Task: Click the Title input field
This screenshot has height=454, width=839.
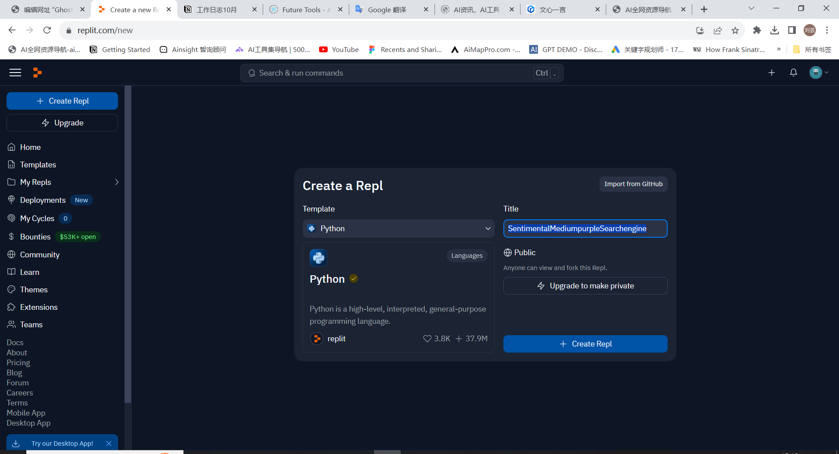Action: click(585, 229)
